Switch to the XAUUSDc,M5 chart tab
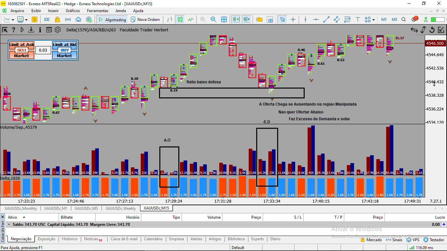447x251 pixels. coord(86,209)
